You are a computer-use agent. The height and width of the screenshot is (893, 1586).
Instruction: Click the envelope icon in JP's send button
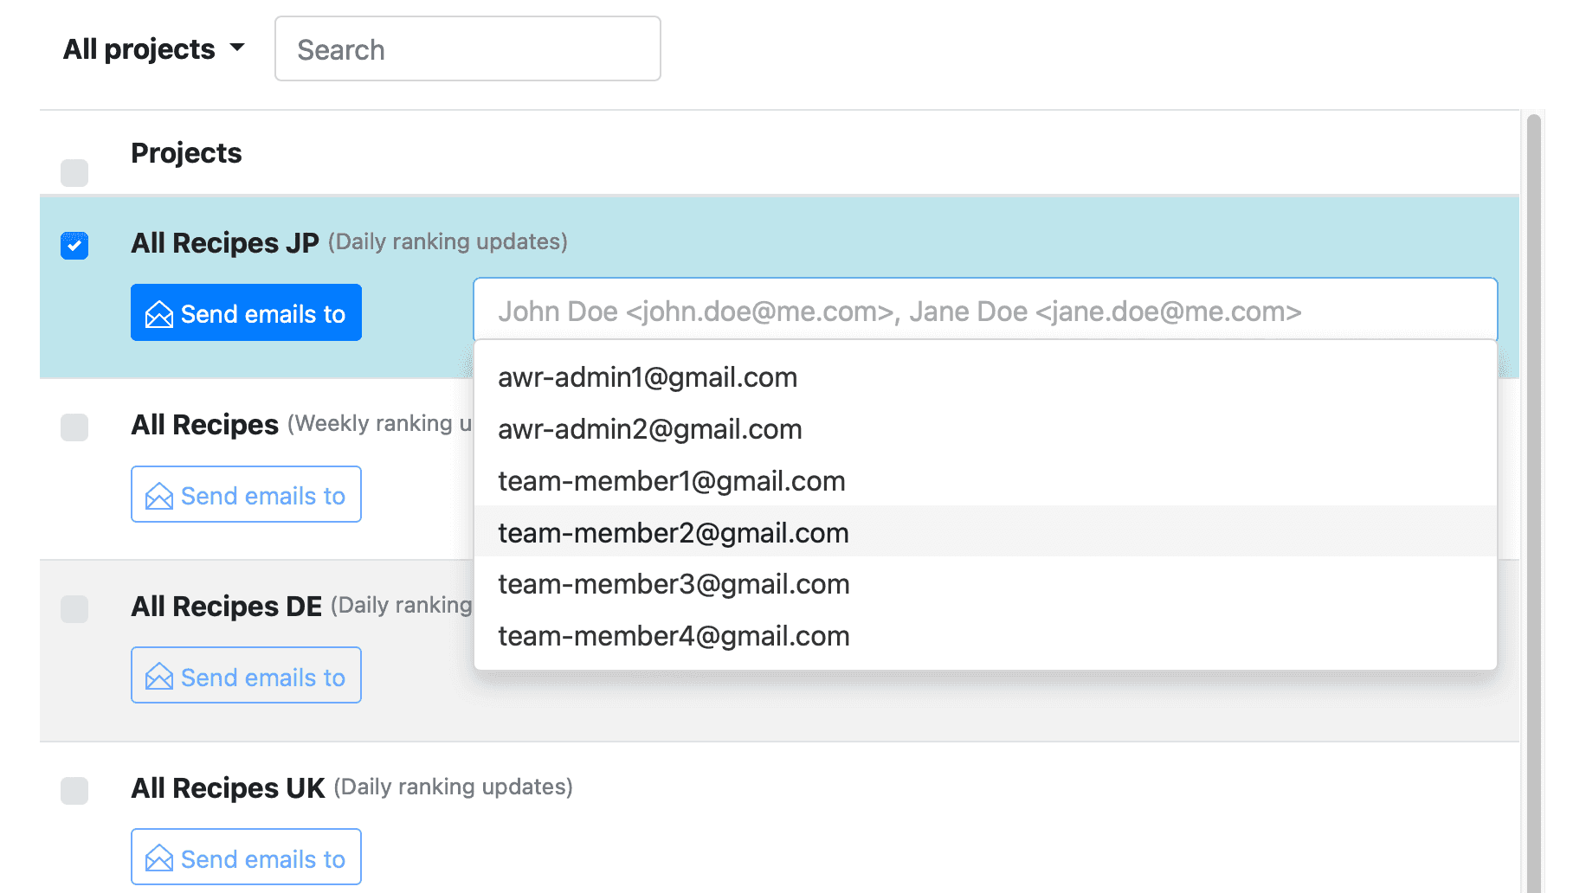[159, 314]
